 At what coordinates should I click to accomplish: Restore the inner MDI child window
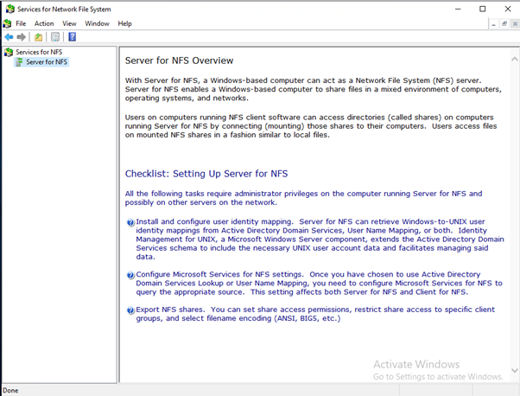coord(504,24)
